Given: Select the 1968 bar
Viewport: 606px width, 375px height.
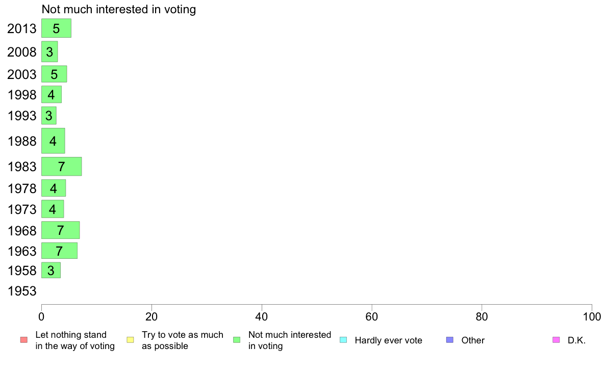Looking at the screenshot, I should 61,230.
